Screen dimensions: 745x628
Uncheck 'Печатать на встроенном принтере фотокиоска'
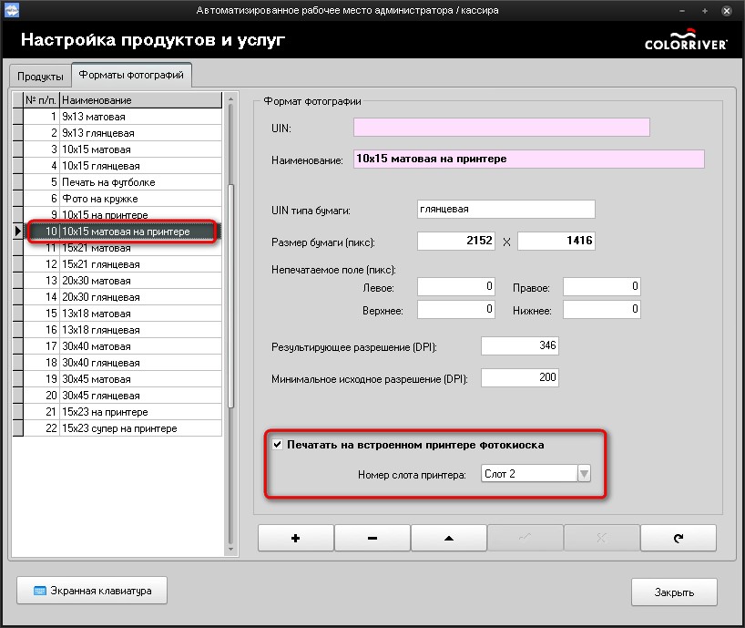[x=278, y=445]
